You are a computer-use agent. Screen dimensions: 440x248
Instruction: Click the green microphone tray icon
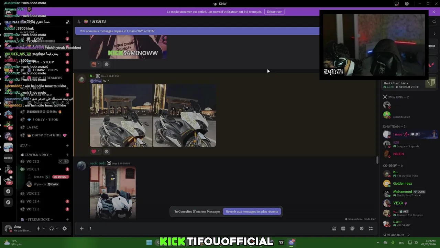[x=393, y=242]
